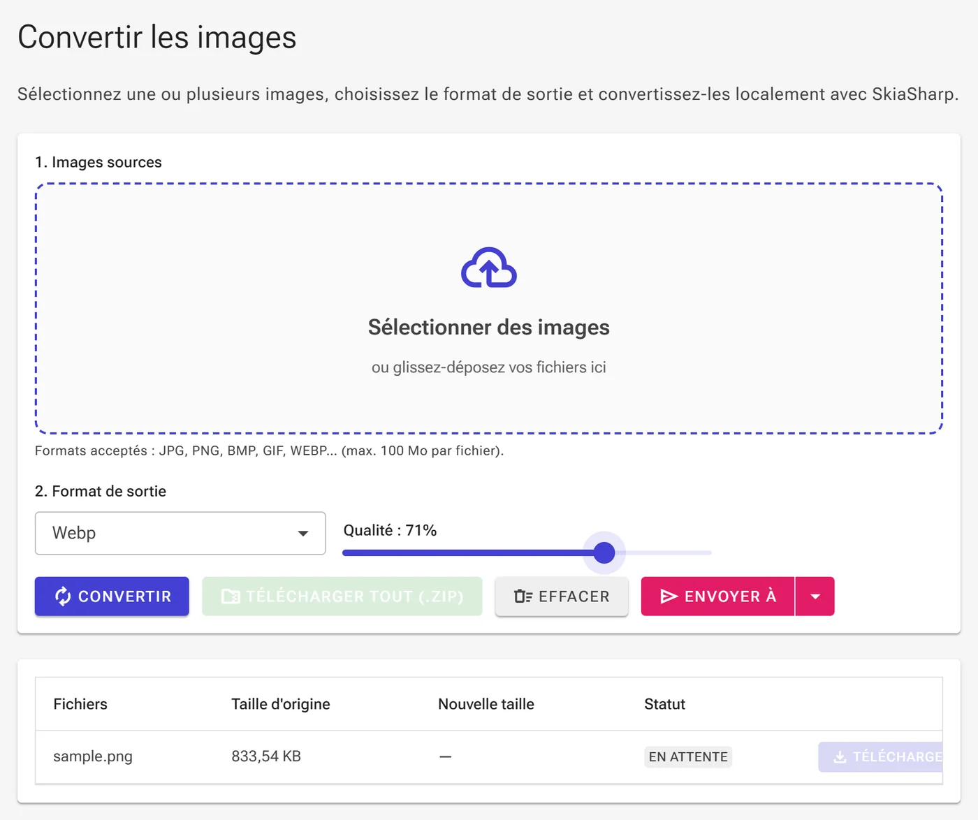
Task: Click the cloud upload icon
Action: click(x=489, y=268)
